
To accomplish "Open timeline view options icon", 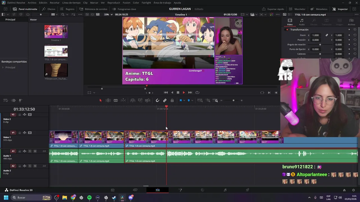I will (x=5, y=100).
